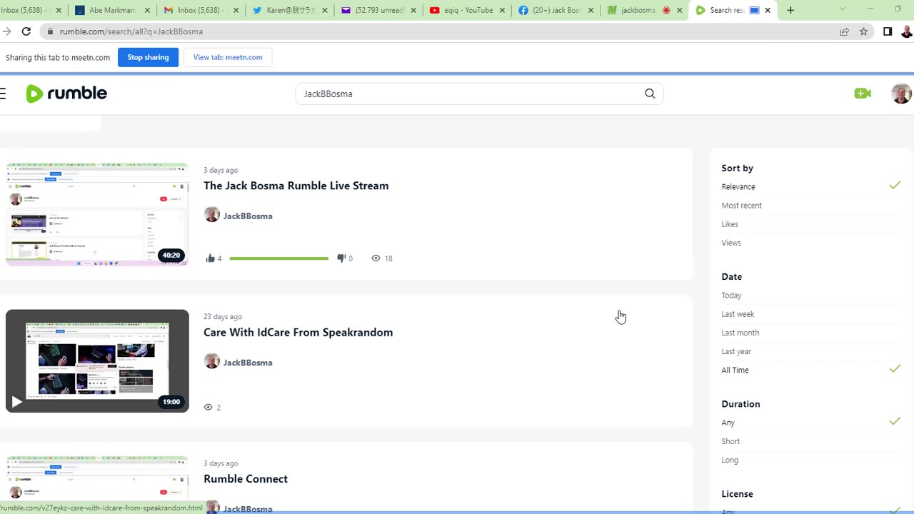Sort results by Views
Screen dimensions: 914x514
(731, 243)
